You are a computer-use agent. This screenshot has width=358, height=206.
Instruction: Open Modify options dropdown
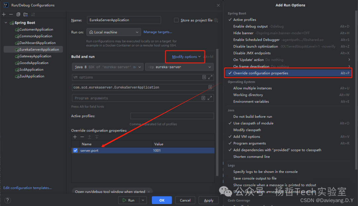186,57
